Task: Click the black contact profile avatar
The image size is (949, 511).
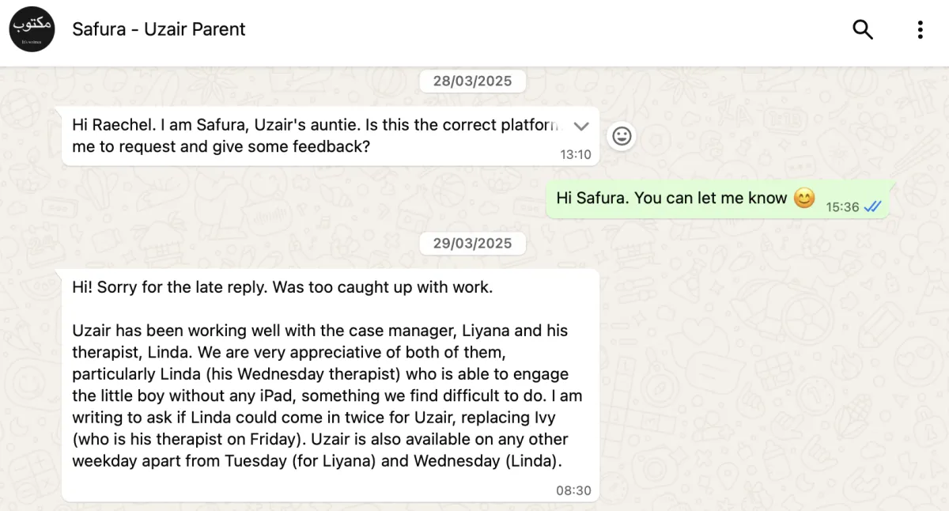Action: (32, 29)
